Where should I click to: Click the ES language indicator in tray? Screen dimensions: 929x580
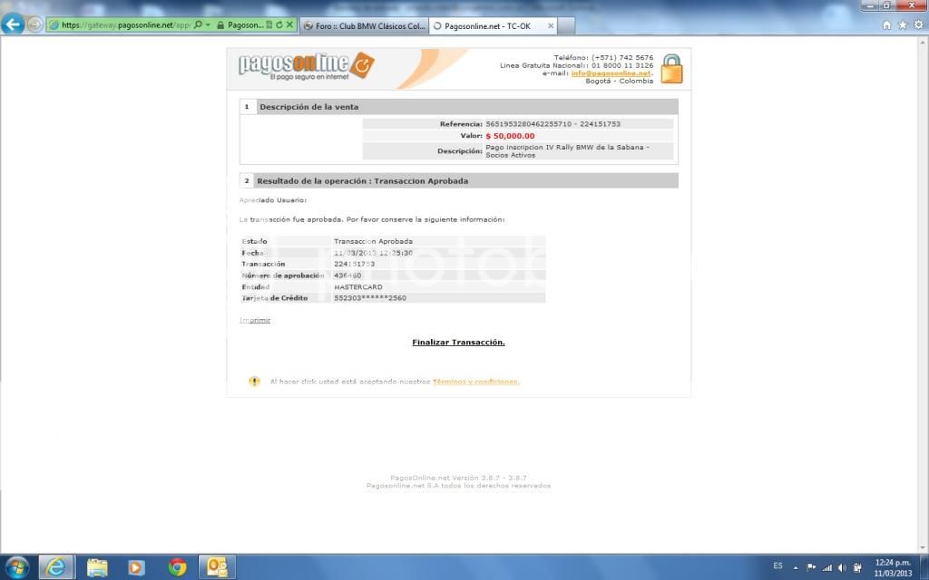(777, 566)
